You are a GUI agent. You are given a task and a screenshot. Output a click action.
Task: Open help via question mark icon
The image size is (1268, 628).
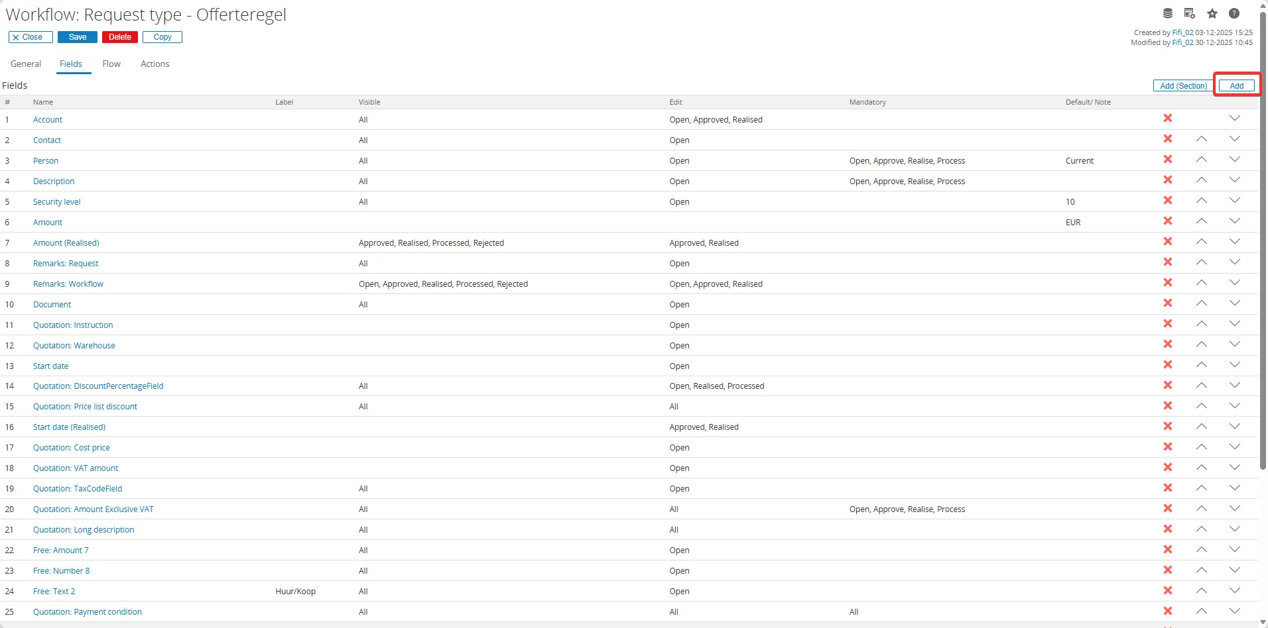[1234, 13]
